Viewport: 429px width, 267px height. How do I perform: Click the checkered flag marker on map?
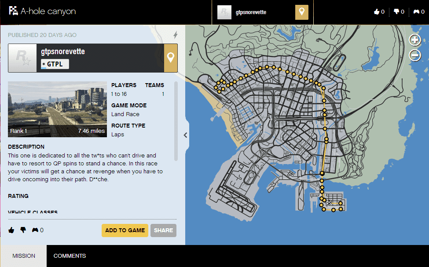329,203
